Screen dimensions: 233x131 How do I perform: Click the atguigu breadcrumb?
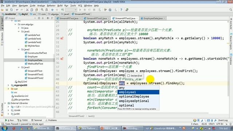click(54, 14)
